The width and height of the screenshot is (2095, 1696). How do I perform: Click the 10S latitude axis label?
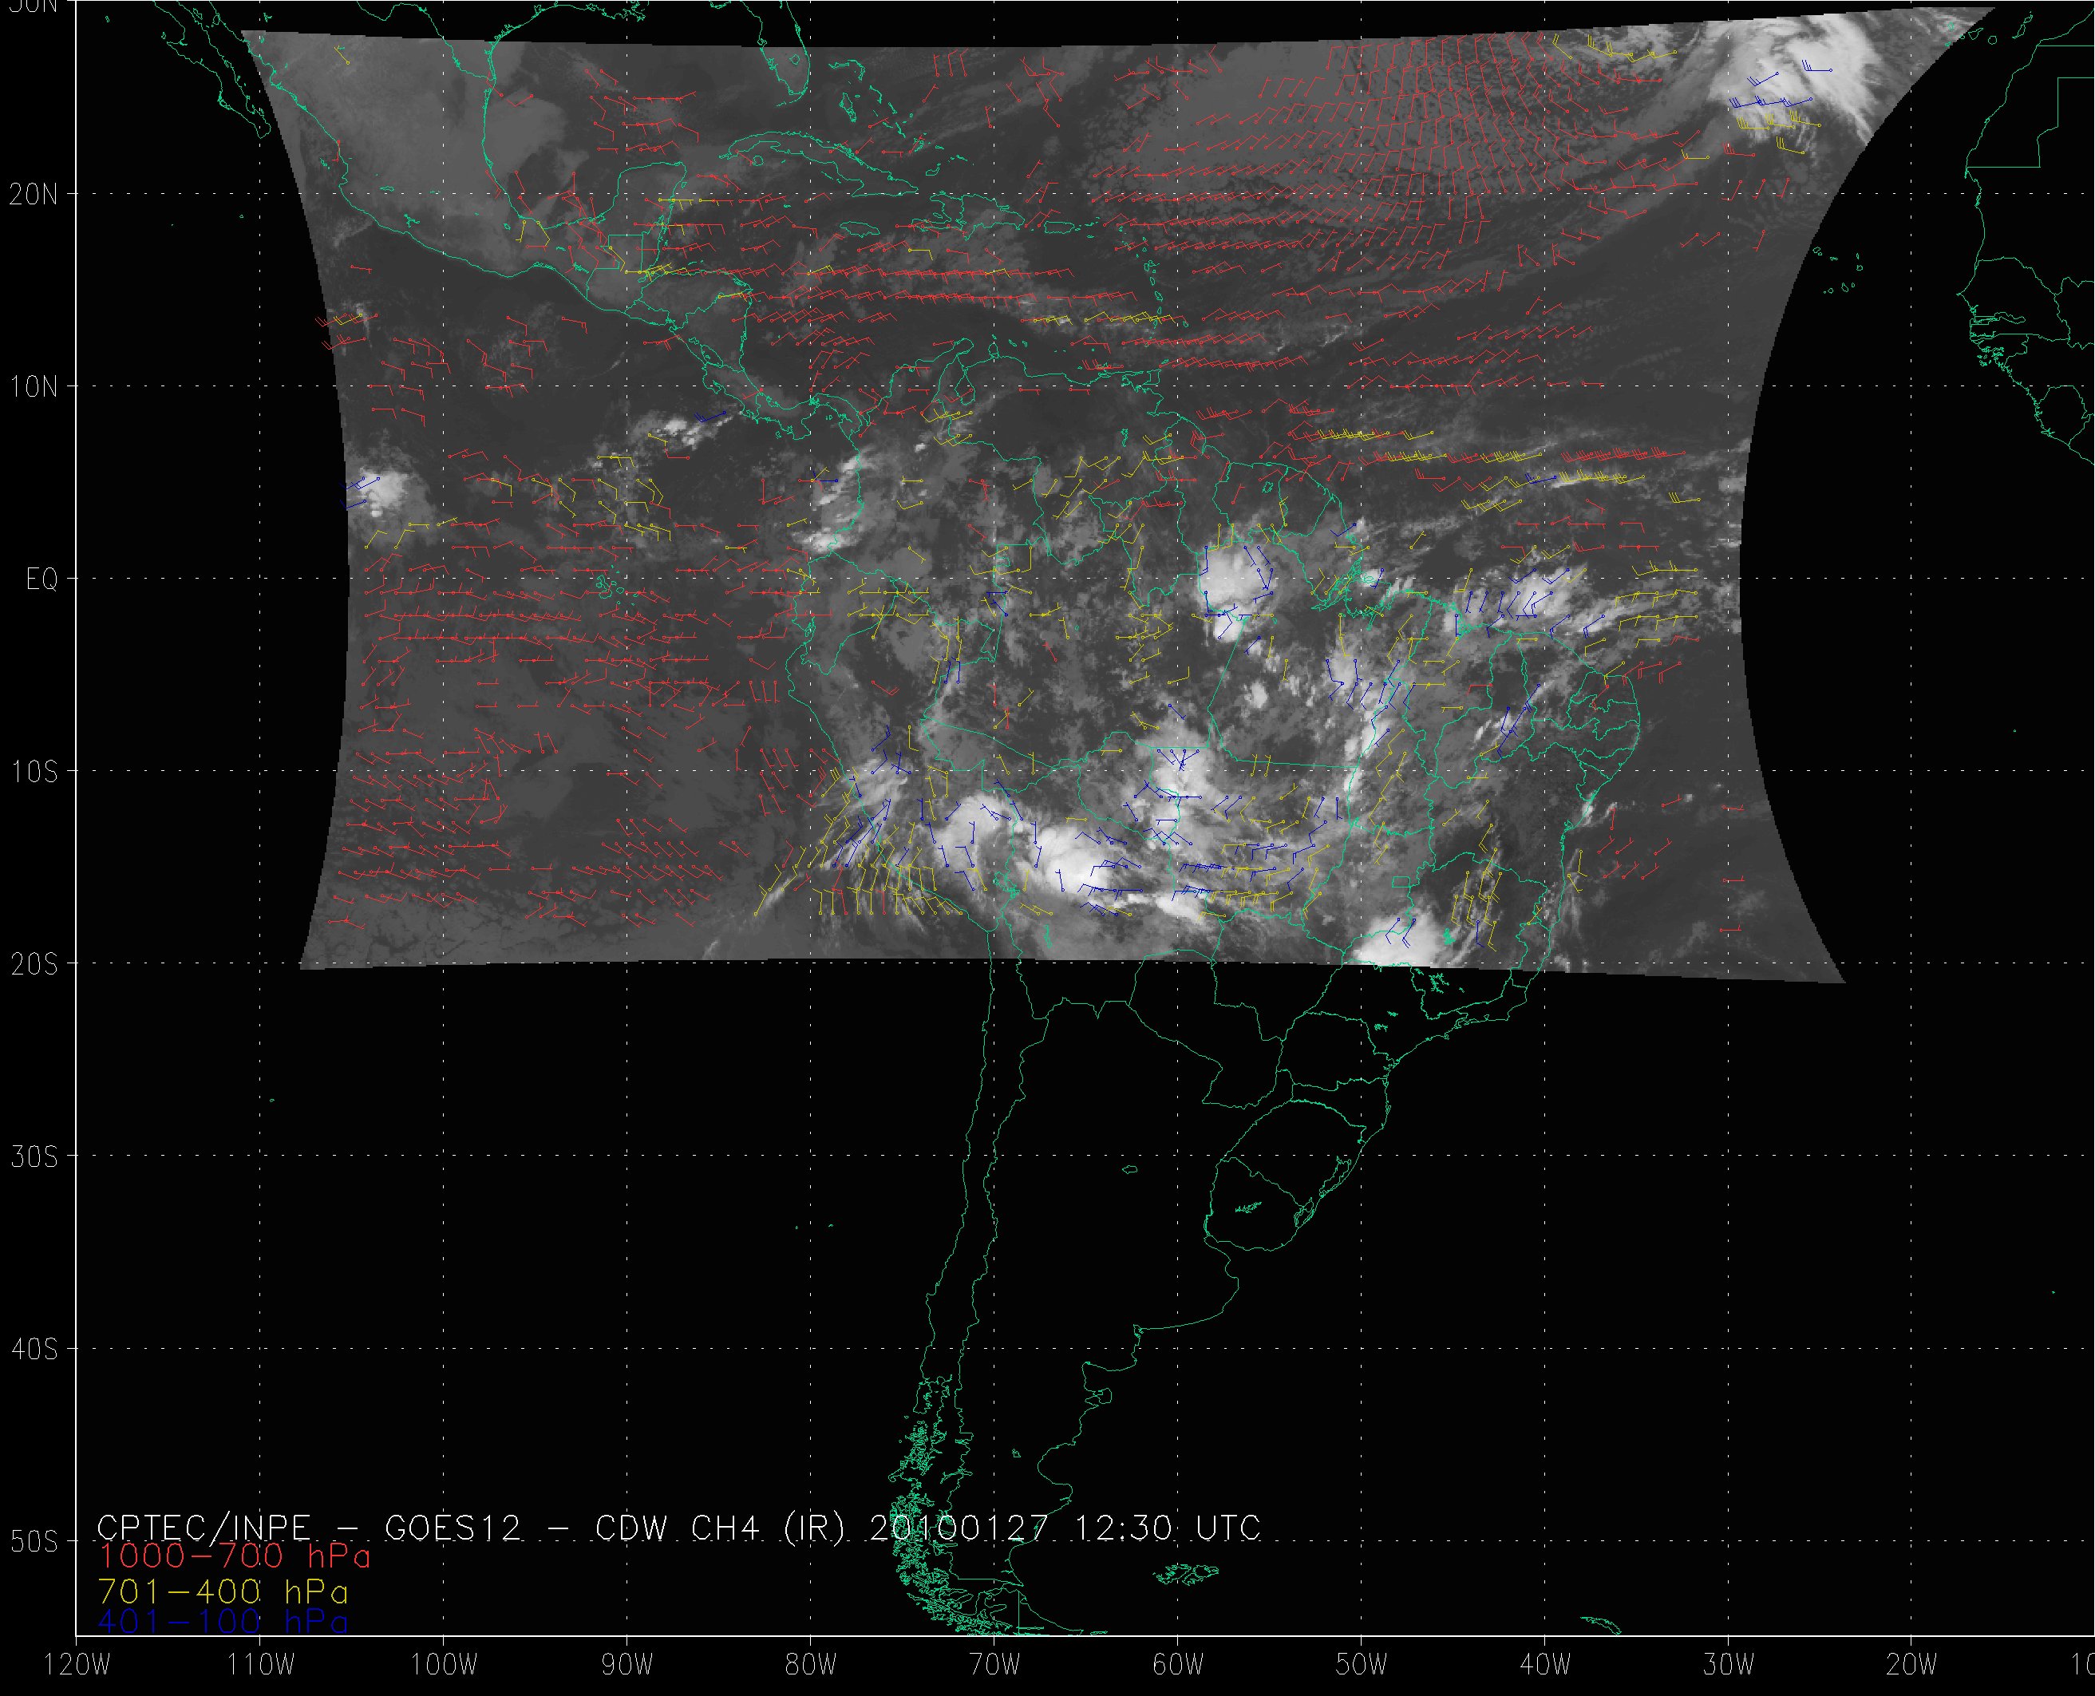34,772
